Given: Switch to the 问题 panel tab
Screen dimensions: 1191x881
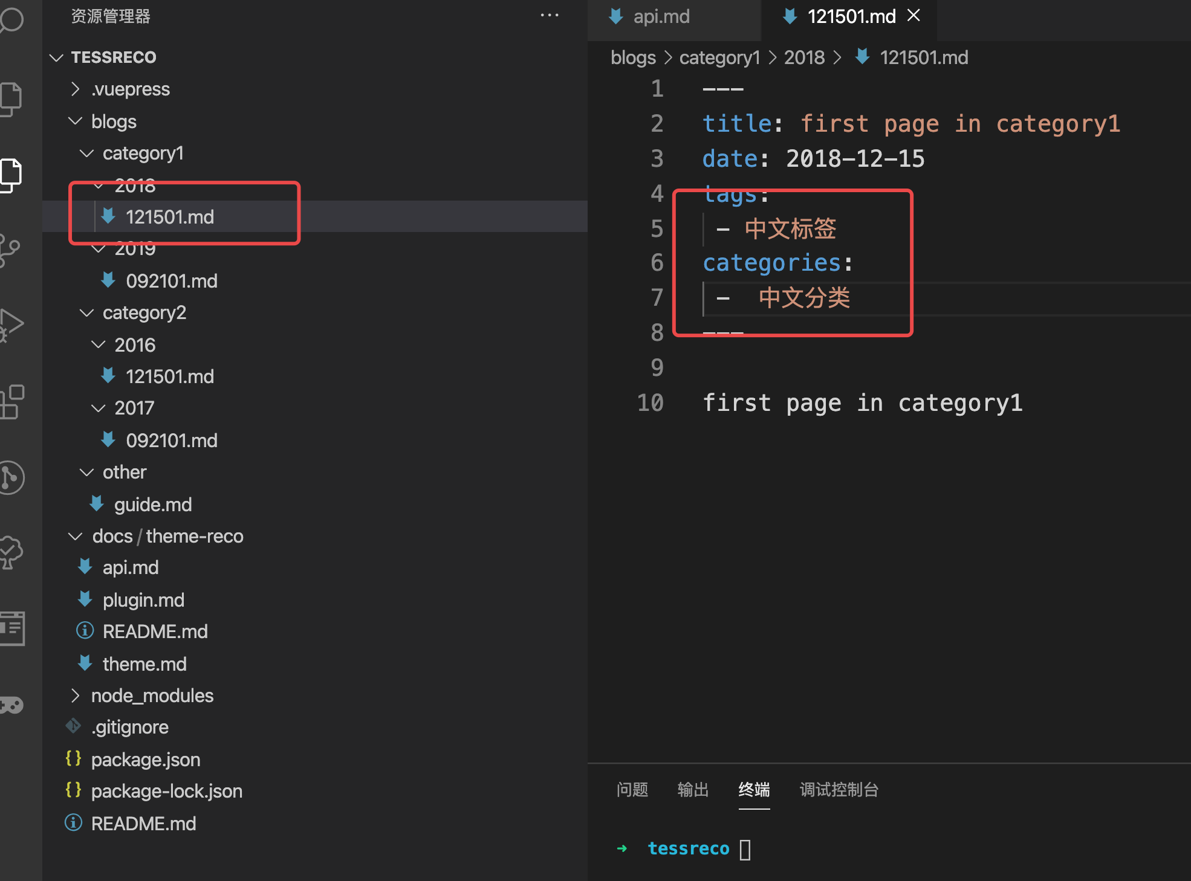Looking at the screenshot, I should click(x=632, y=790).
